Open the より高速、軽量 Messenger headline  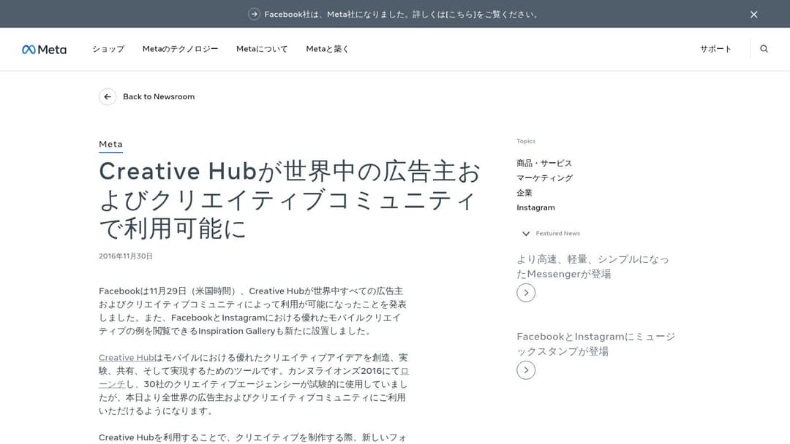pos(593,267)
